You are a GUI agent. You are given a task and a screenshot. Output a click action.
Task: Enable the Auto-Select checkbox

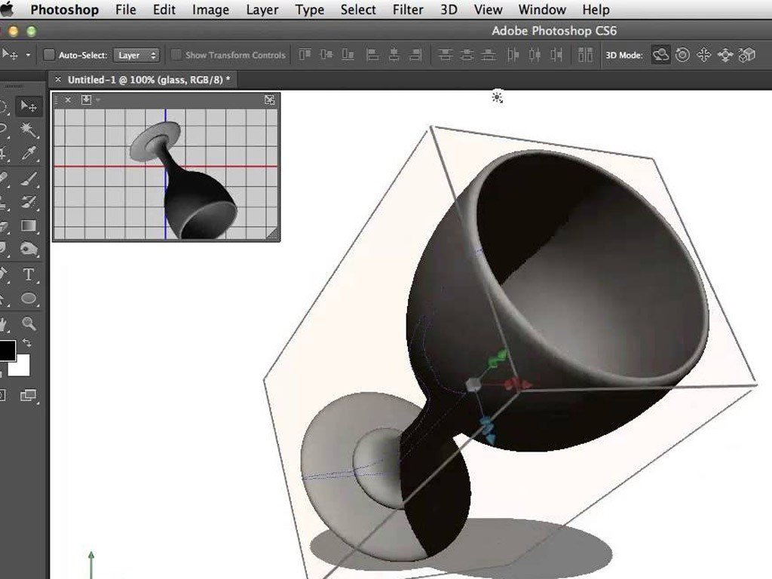[48, 54]
